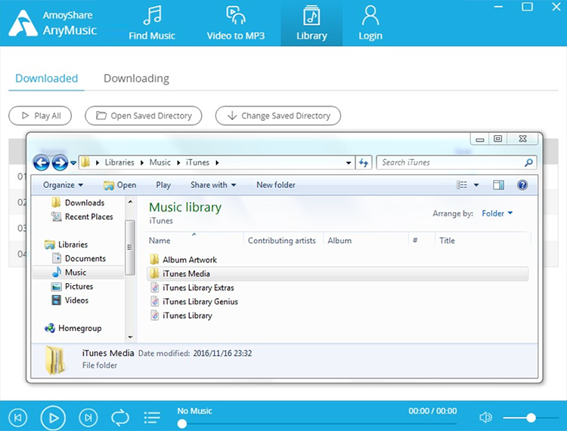
Task: Switch to the Downloading tab
Action: tap(136, 79)
